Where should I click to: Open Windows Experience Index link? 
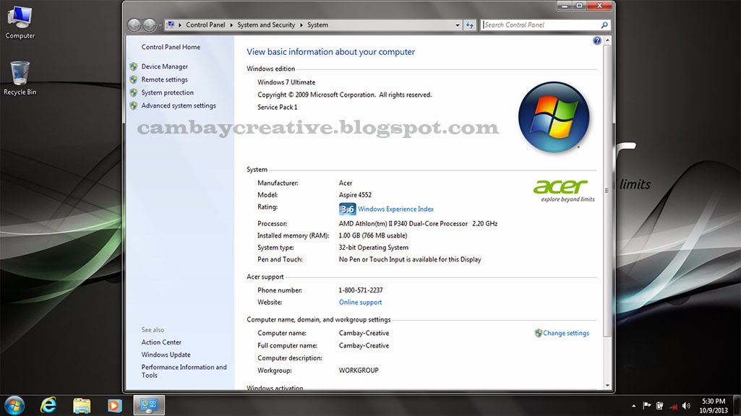click(395, 209)
